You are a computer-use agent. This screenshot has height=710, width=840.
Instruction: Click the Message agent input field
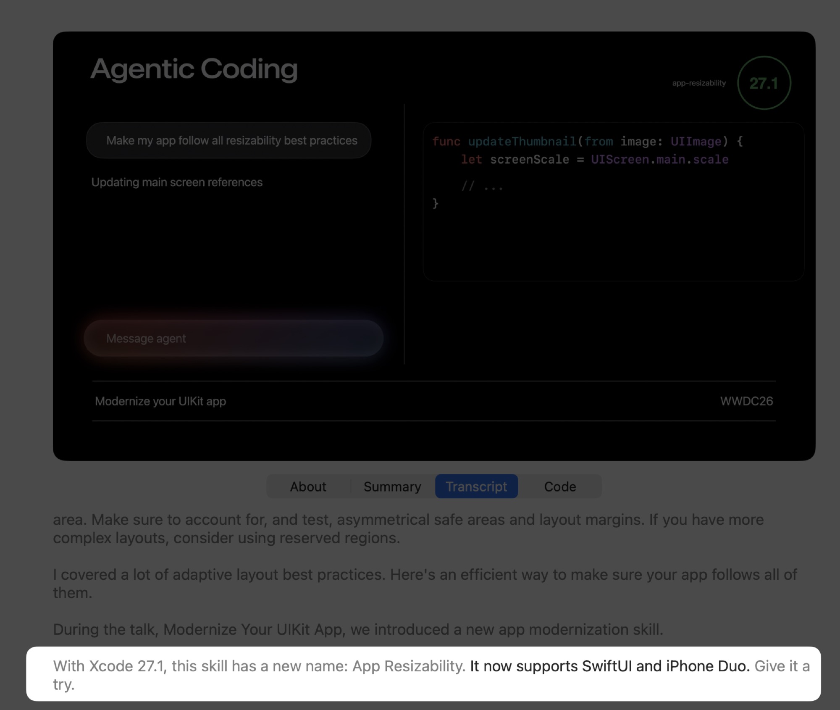tap(234, 338)
